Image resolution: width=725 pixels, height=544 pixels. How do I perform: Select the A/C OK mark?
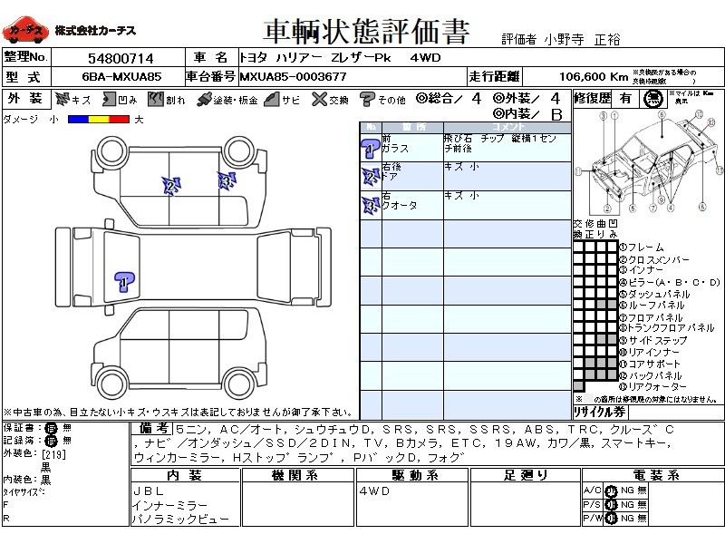point(611,491)
